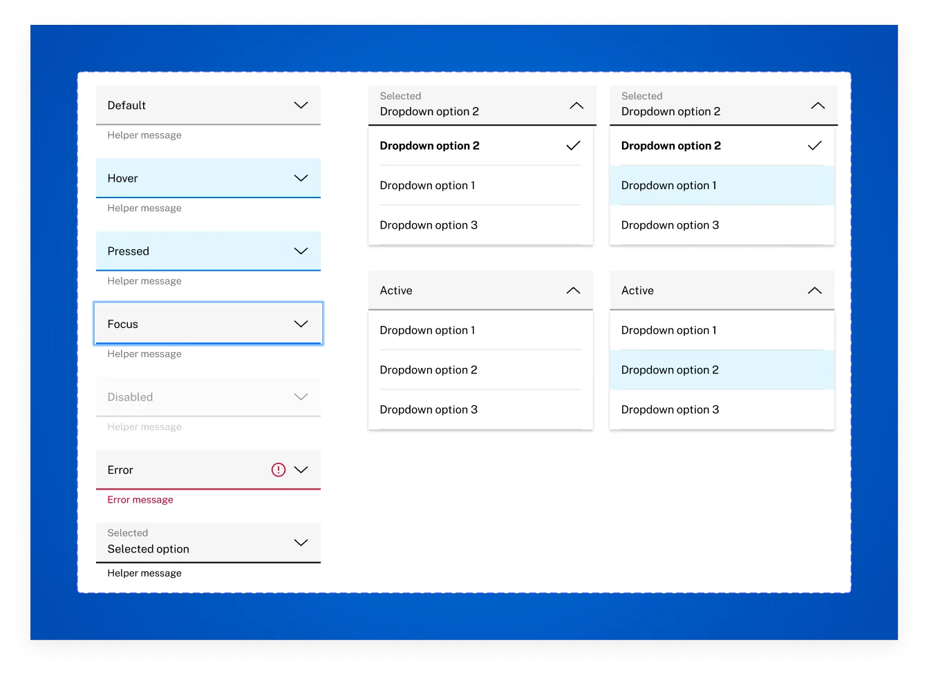The width and height of the screenshot is (929, 676).
Task: Click the Helper message under Default
Action: coord(144,135)
